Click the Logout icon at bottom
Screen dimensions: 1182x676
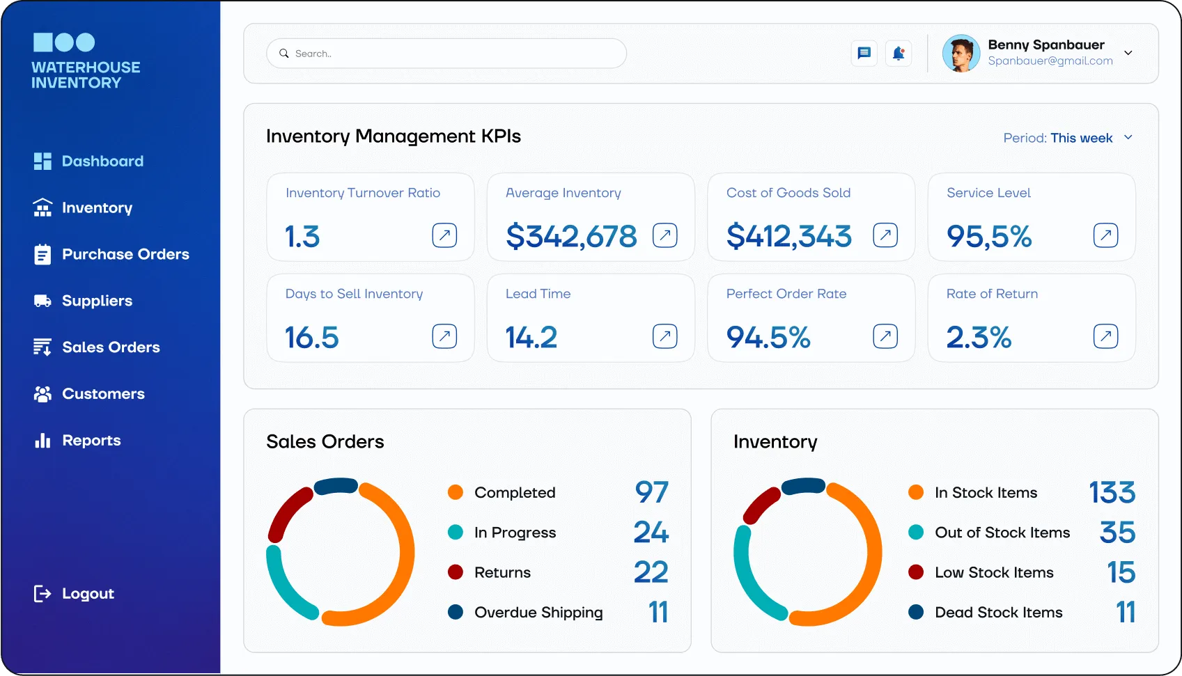point(42,593)
